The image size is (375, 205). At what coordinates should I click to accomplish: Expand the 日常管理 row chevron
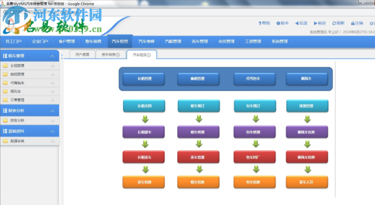53,100
